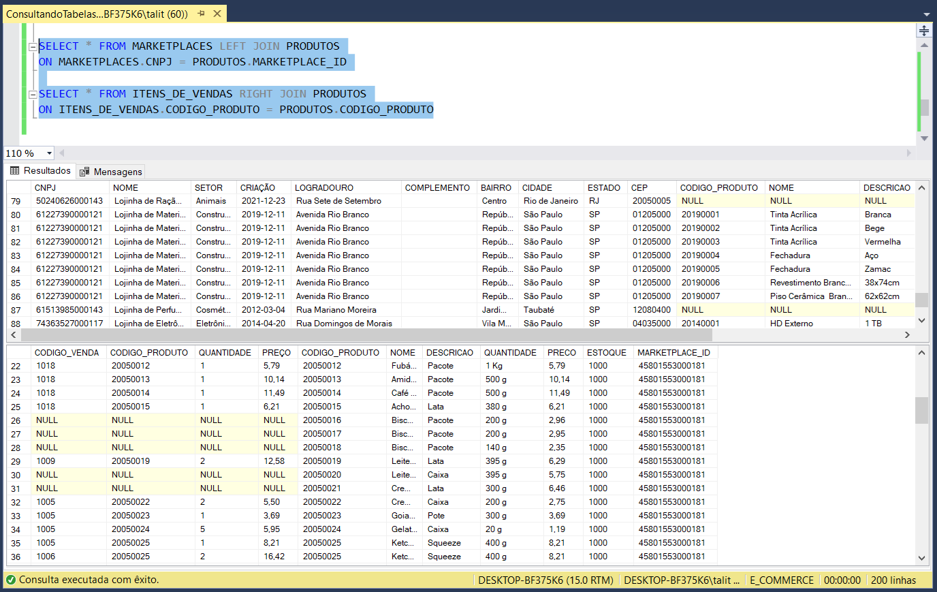This screenshot has height=592, width=937.
Task: Click the LOGRADOURO column header
Action: pyautogui.click(x=346, y=188)
